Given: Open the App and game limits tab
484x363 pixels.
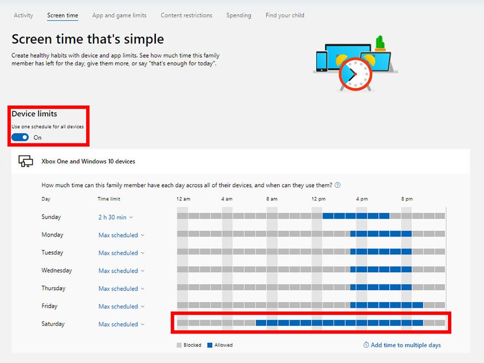Looking at the screenshot, I should pos(119,15).
